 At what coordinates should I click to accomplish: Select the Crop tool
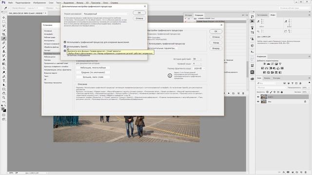[4, 35]
